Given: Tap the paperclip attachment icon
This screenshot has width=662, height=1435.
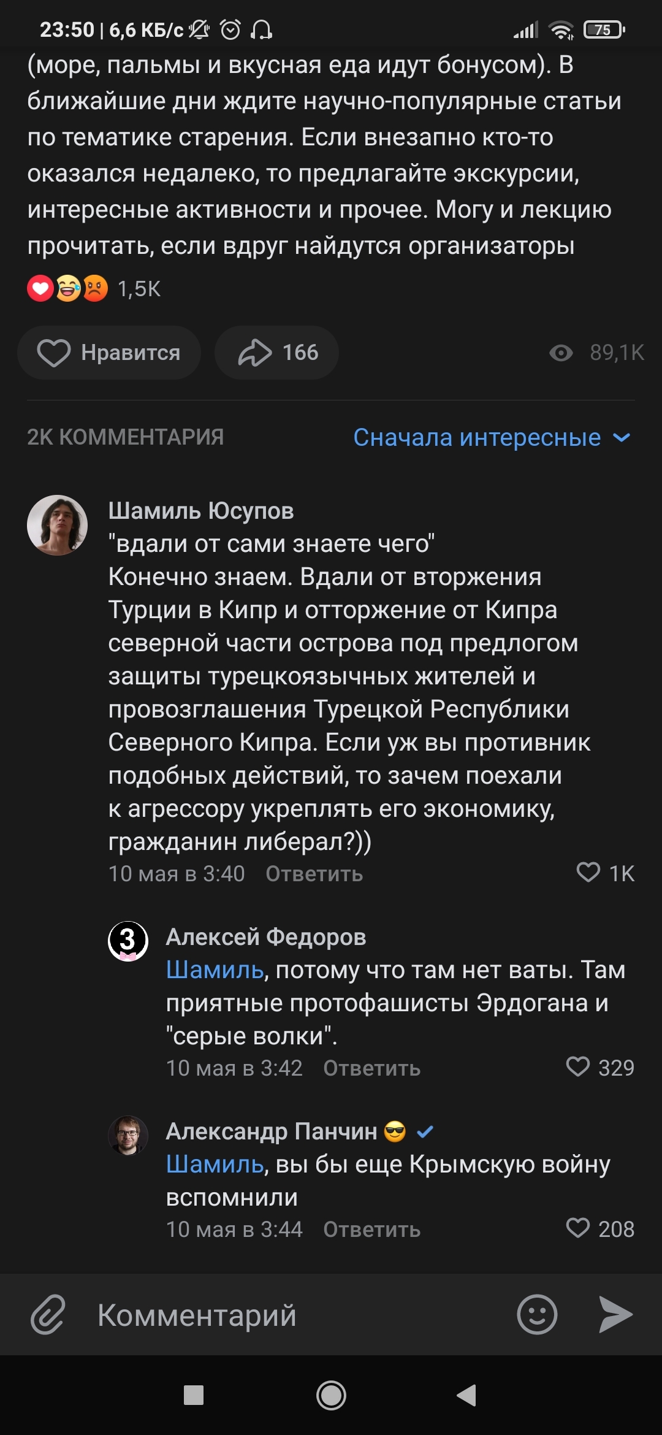Looking at the screenshot, I should coord(48,1314).
